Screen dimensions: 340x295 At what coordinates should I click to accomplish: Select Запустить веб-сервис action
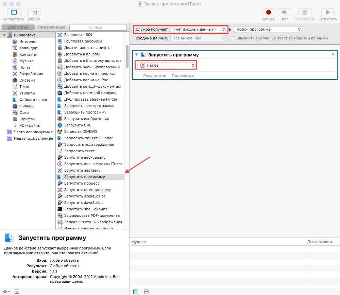click(90, 157)
